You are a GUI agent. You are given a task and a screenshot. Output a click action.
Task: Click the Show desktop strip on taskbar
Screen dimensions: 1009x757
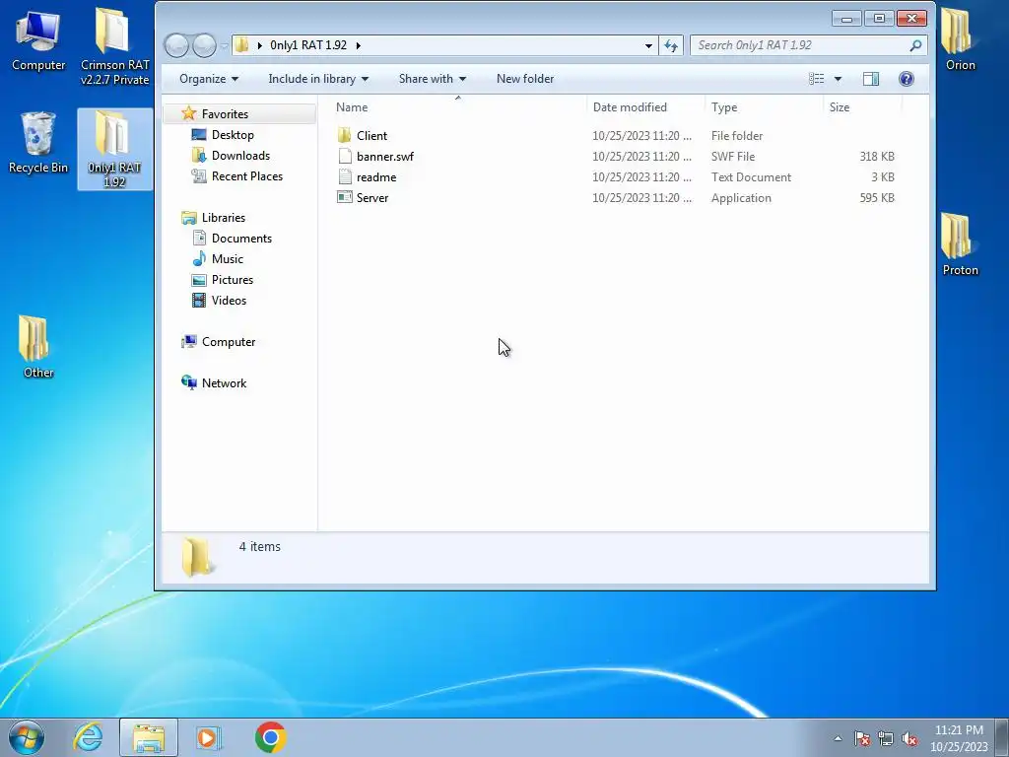(x=1002, y=737)
